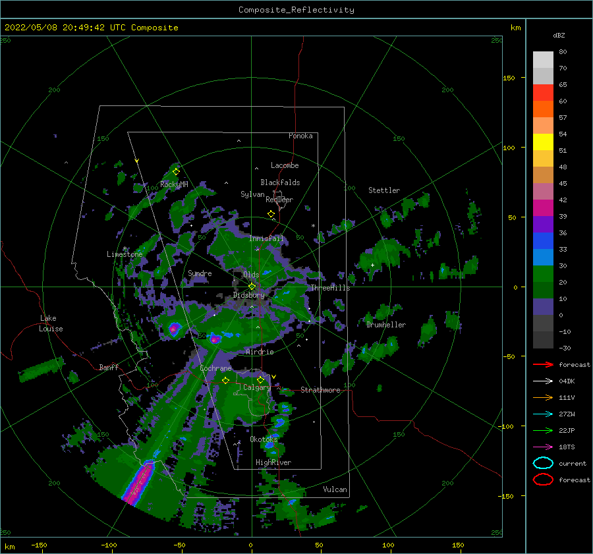The image size is (593, 554).
Task: Click the storm cell southeast of Limestone
Action: click(x=174, y=329)
